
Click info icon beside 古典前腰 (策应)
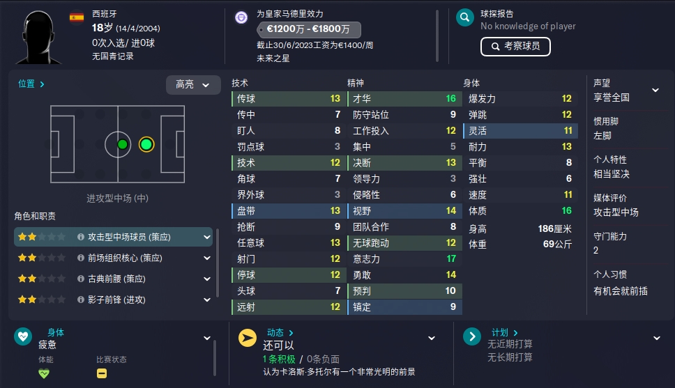click(80, 279)
